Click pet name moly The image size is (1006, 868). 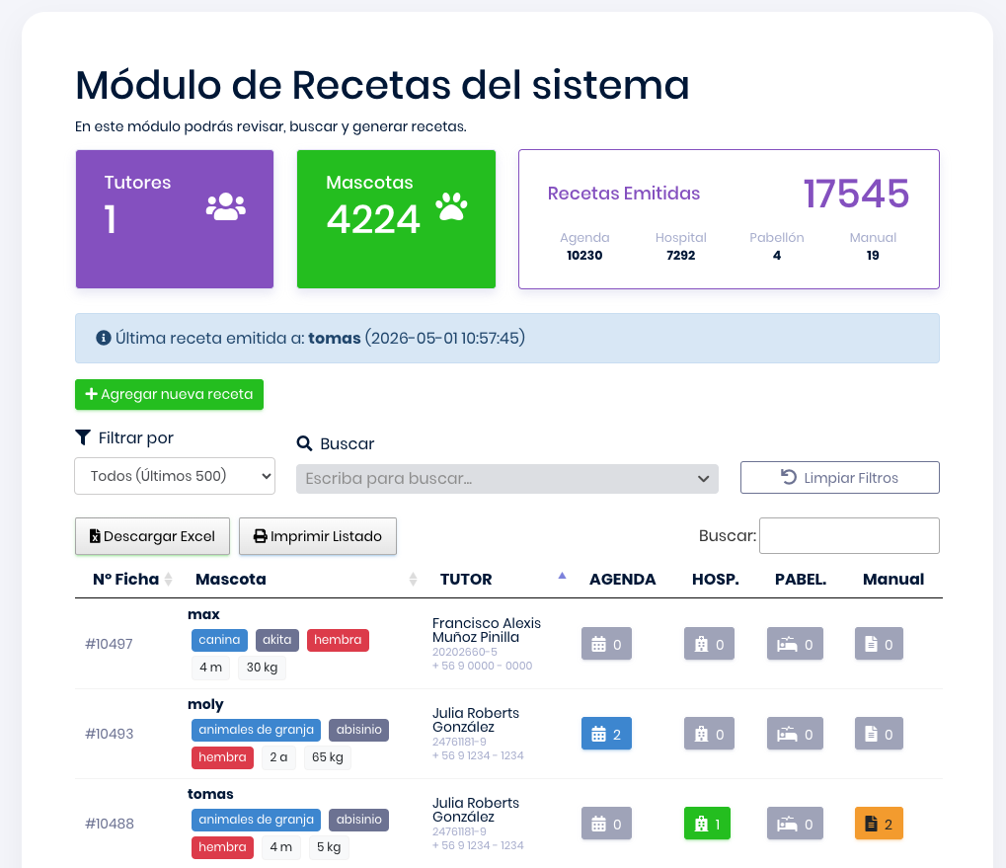[205, 704]
